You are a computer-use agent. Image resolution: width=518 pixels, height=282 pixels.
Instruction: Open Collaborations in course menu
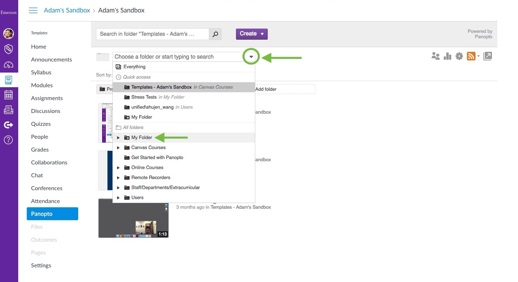click(x=49, y=163)
